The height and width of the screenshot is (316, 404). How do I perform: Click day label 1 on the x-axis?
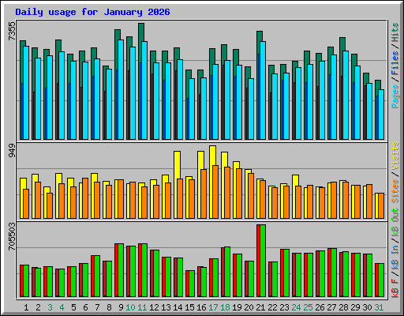[26, 307]
